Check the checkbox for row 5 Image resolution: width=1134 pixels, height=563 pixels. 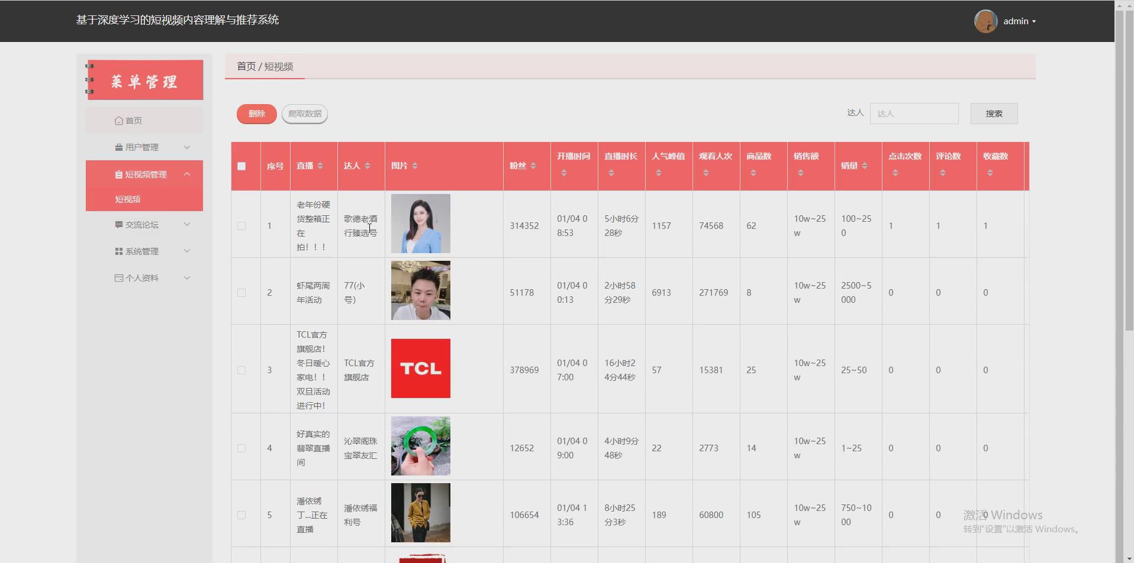pos(241,515)
